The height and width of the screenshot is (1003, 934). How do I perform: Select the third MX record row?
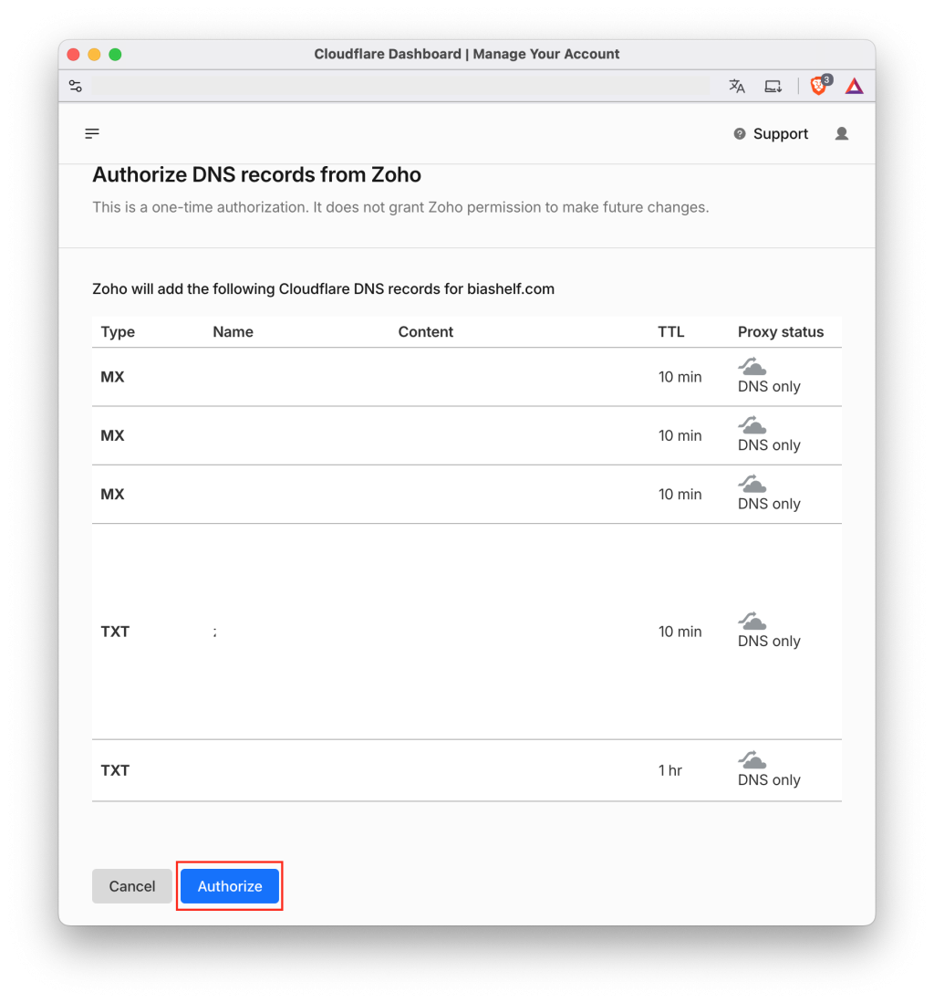467,495
